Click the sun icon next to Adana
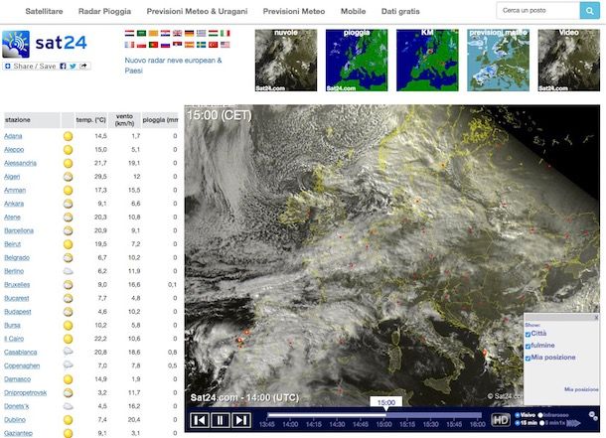 (68, 136)
